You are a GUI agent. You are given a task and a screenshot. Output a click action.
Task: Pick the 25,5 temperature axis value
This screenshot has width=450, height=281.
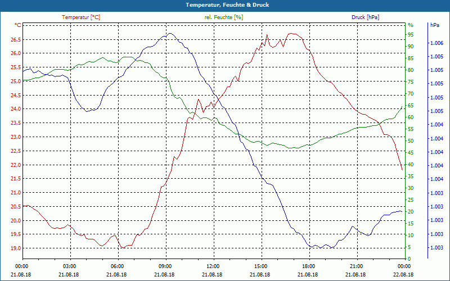(x=16, y=67)
